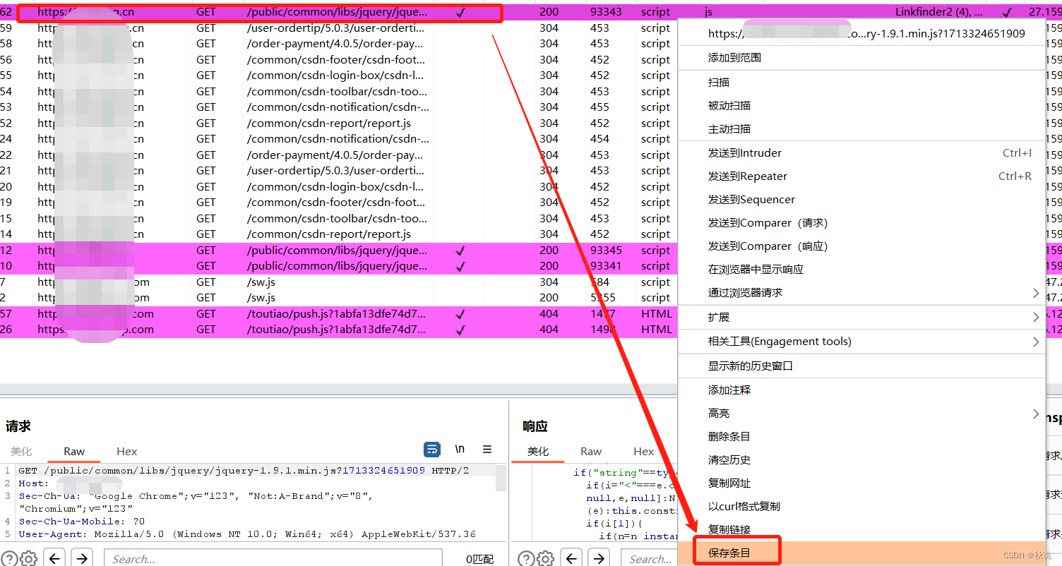Focus the response panel Search field

pyautogui.click(x=649, y=559)
